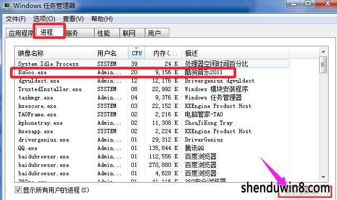The image size is (337, 200).
Task: Toggle the show all users' processes checkbox
Action: [18, 189]
